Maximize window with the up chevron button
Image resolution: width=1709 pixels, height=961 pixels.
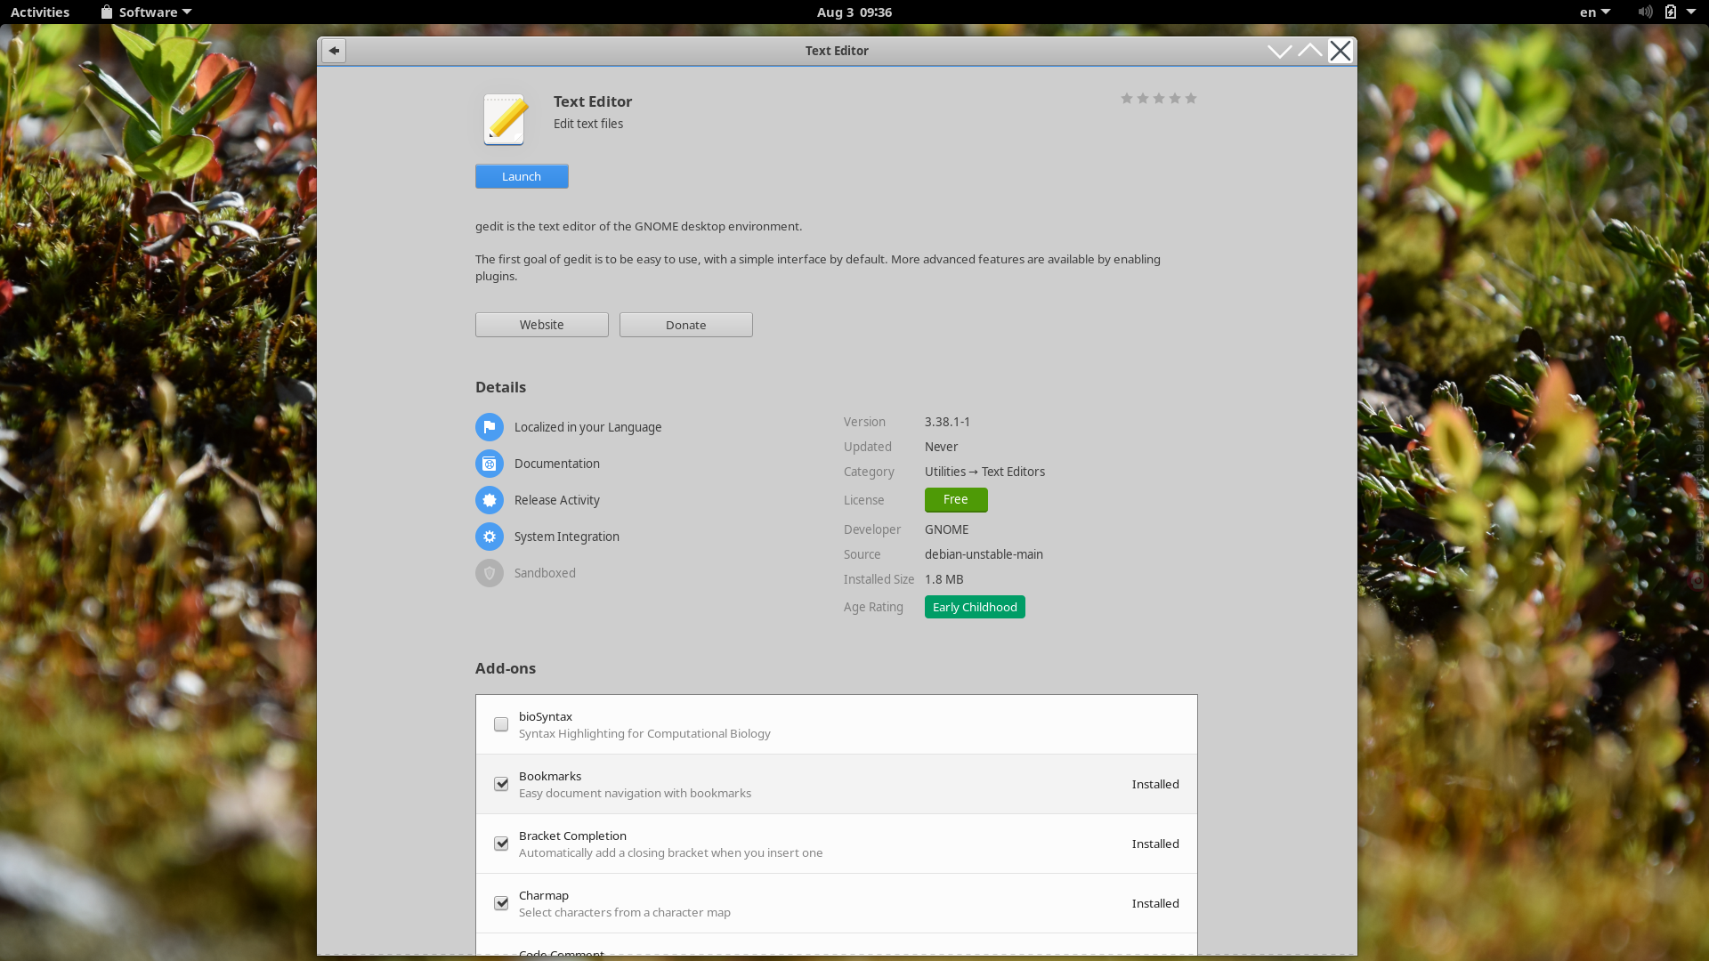(x=1310, y=51)
